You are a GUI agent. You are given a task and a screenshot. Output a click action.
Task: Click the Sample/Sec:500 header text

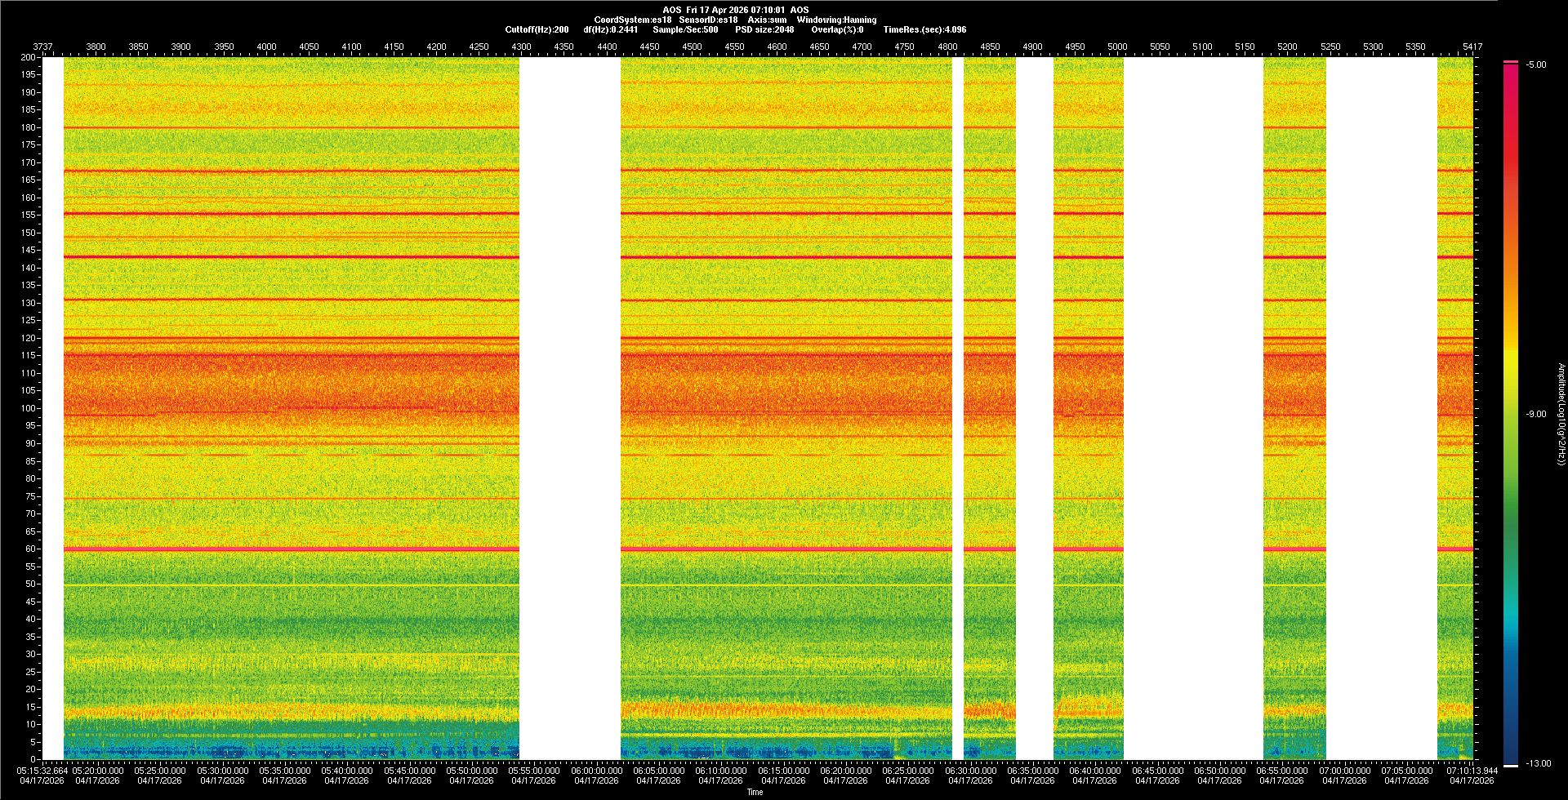(x=685, y=29)
